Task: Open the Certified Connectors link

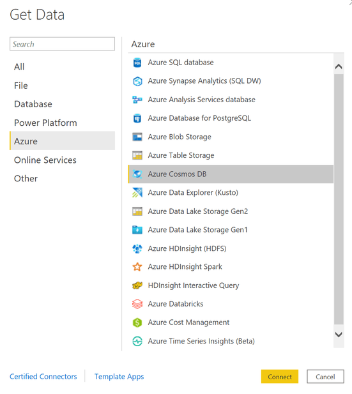Action: (x=43, y=377)
